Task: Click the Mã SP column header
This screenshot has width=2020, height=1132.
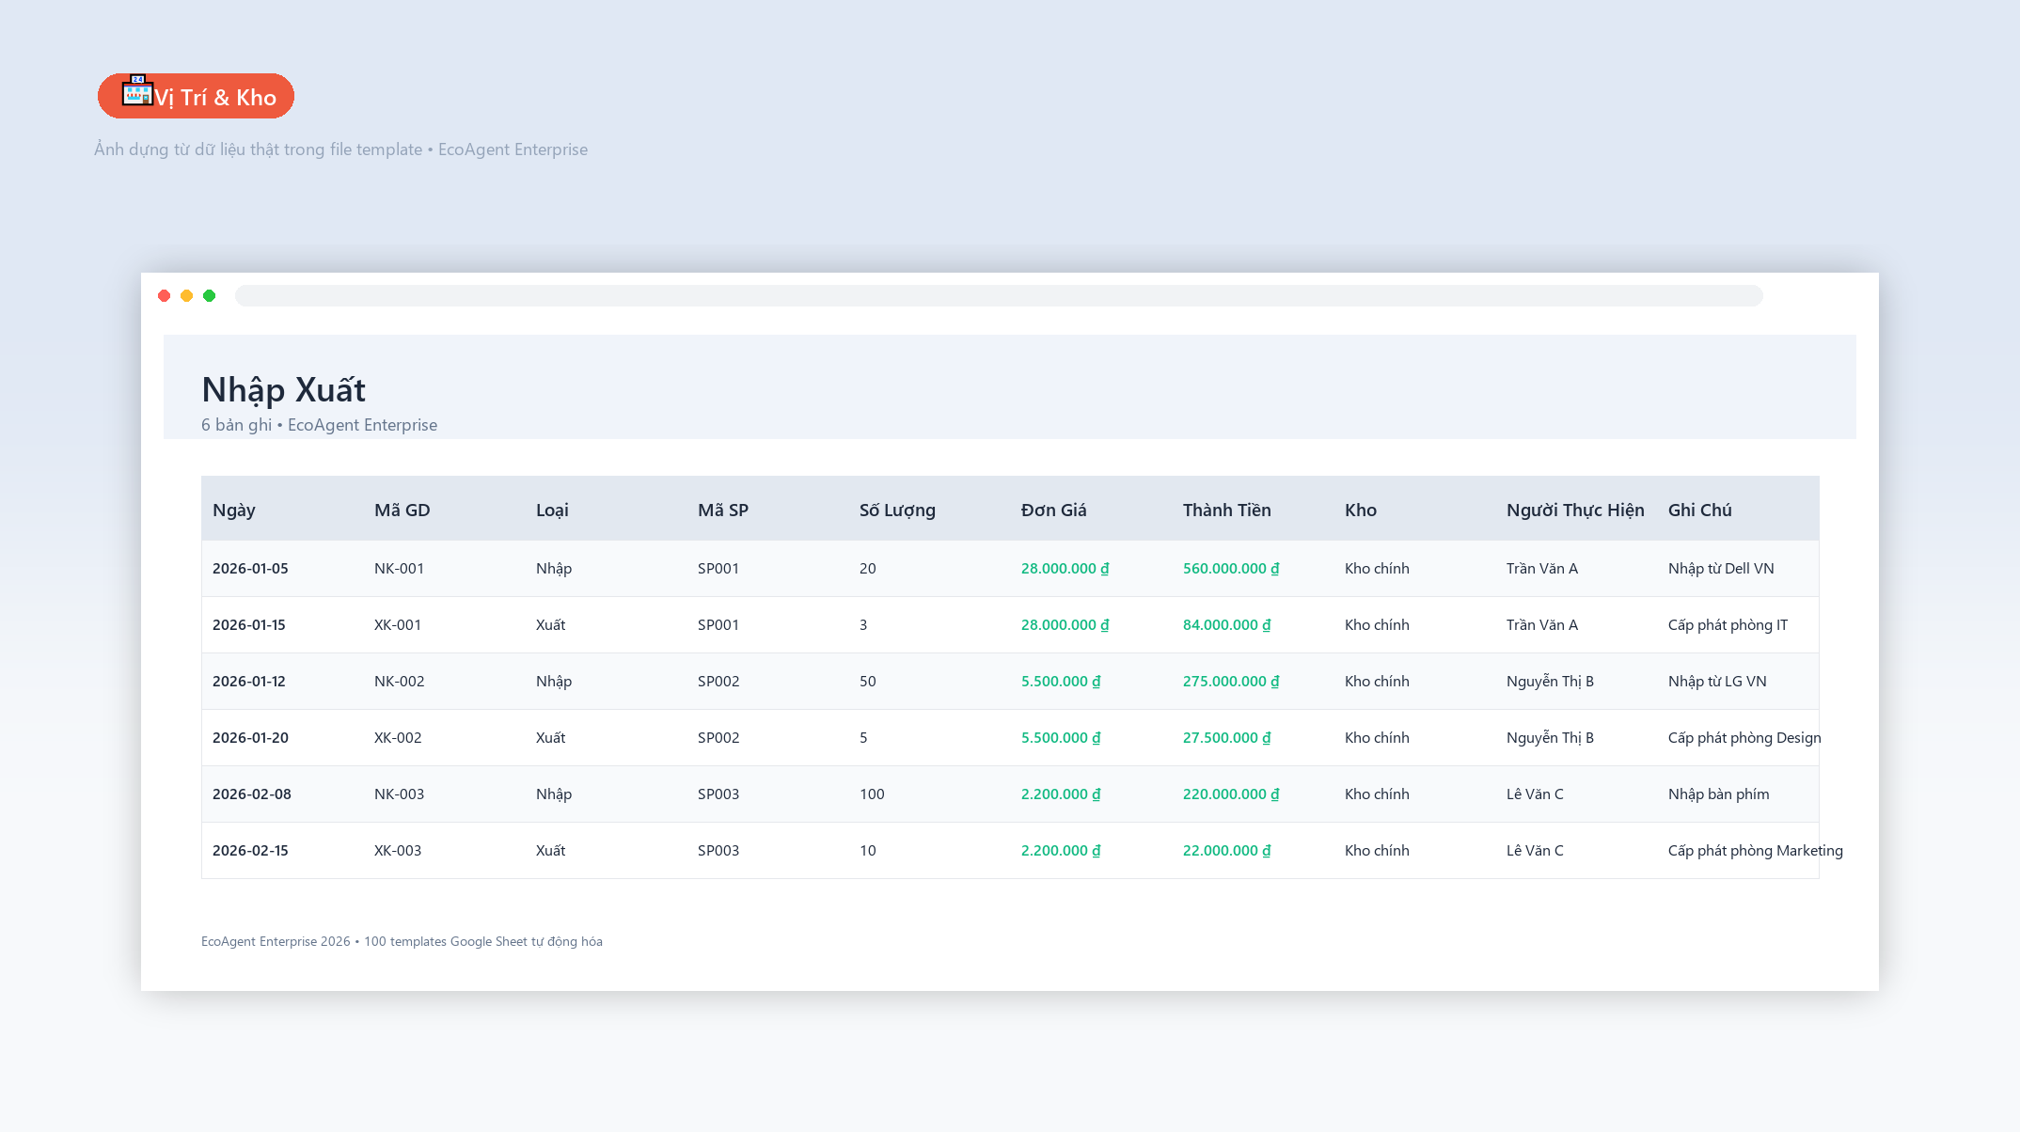Action: pos(723,511)
